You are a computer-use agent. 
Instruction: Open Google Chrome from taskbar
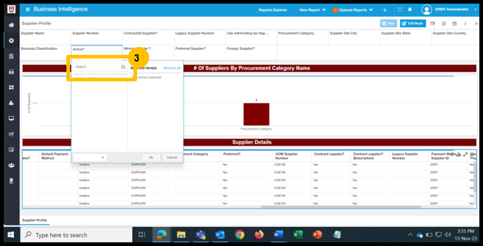point(240,235)
